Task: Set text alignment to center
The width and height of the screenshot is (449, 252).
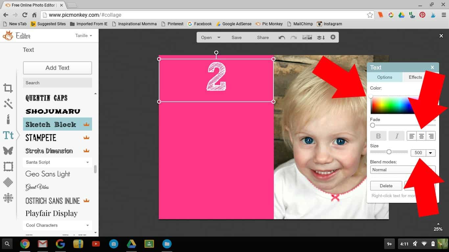Action: (421, 136)
